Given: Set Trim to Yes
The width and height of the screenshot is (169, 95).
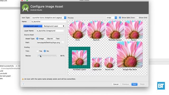Looking at the screenshot, I should tap(37, 51).
